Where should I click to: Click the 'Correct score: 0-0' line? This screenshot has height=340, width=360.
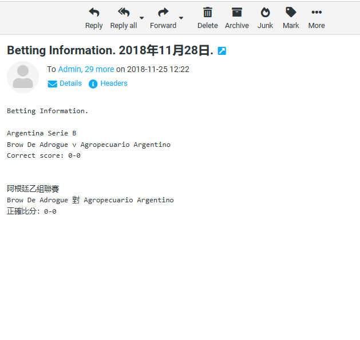coord(43,155)
